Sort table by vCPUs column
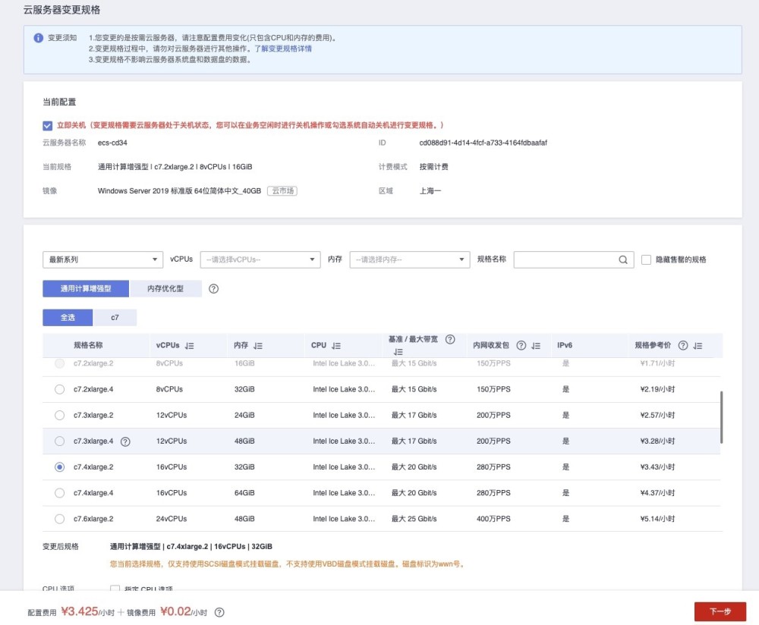 coord(189,346)
